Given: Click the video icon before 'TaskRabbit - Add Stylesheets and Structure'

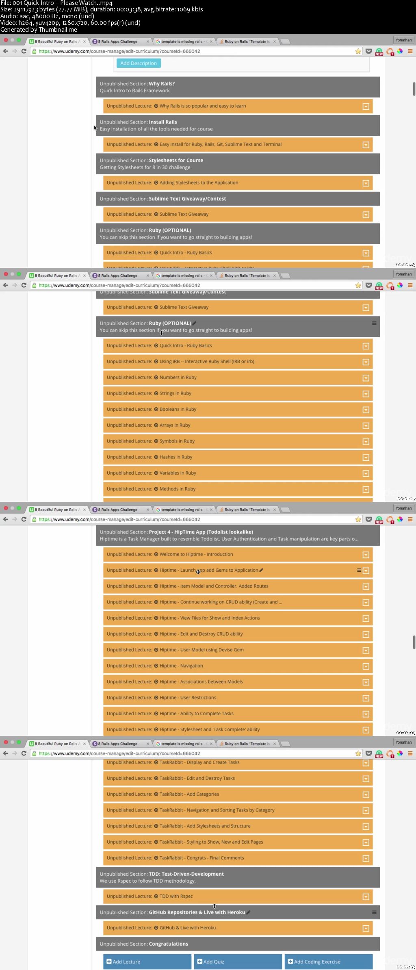Looking at the screenshot, I should pos(156,826).
